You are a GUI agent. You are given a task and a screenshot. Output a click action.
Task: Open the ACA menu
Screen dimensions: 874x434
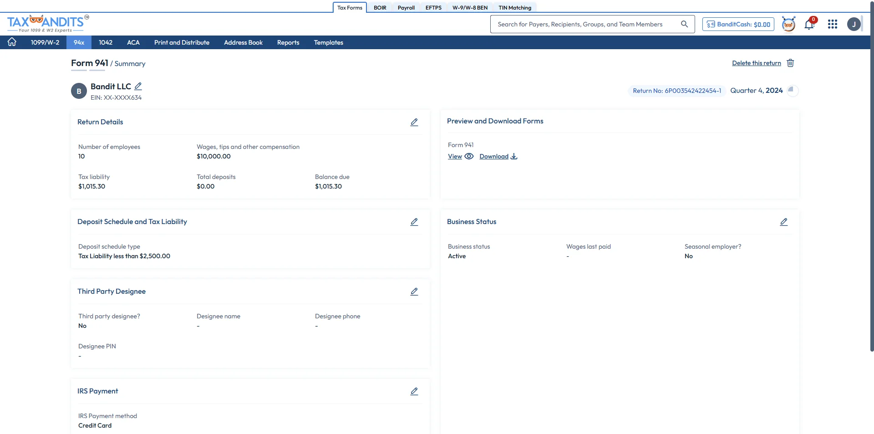133,42
